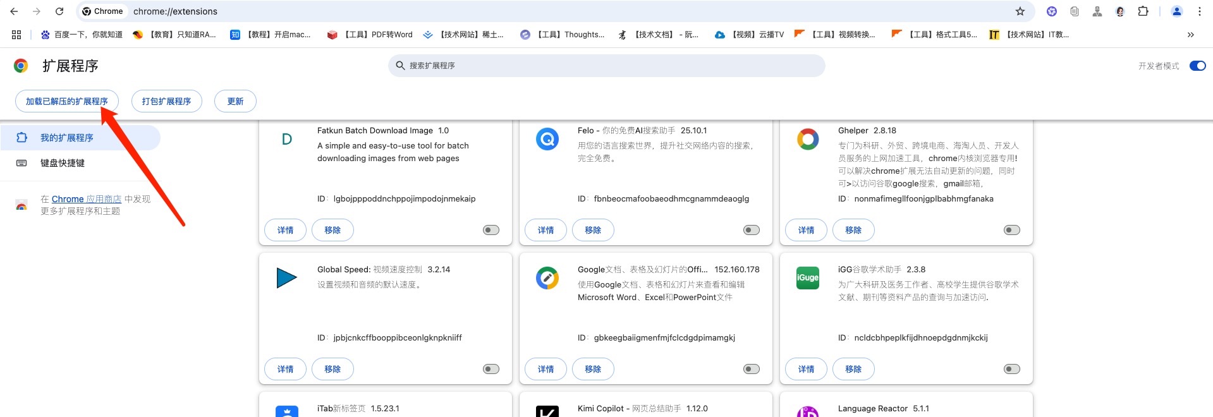Viewport: 1213px width, 417px height.
Task: Open 【工具】PDF转Word bookmark
Action: (x=370, y=35)
